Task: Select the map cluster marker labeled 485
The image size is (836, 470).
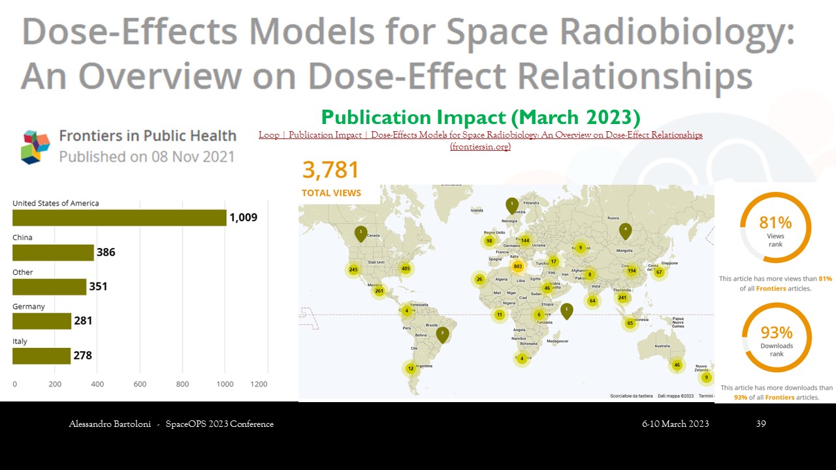Action: 406,268
